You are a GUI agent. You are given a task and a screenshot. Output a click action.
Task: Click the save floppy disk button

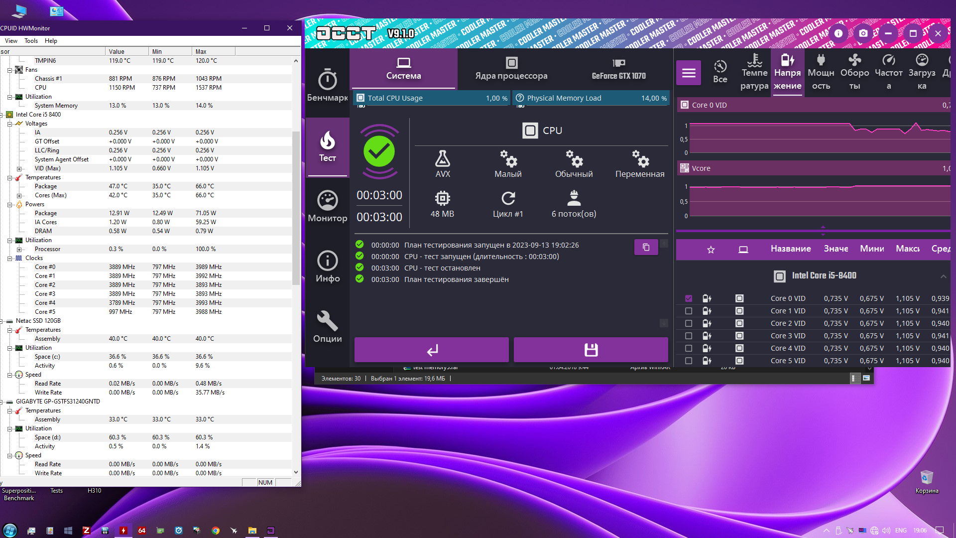point(591,350)
